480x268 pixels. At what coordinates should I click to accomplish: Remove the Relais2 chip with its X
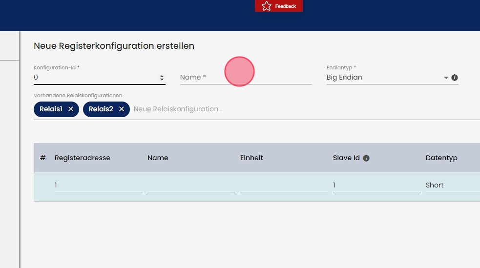(122, 109)
